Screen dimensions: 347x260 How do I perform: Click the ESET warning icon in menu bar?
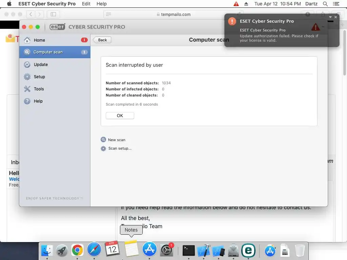click(x=236, y=4)
